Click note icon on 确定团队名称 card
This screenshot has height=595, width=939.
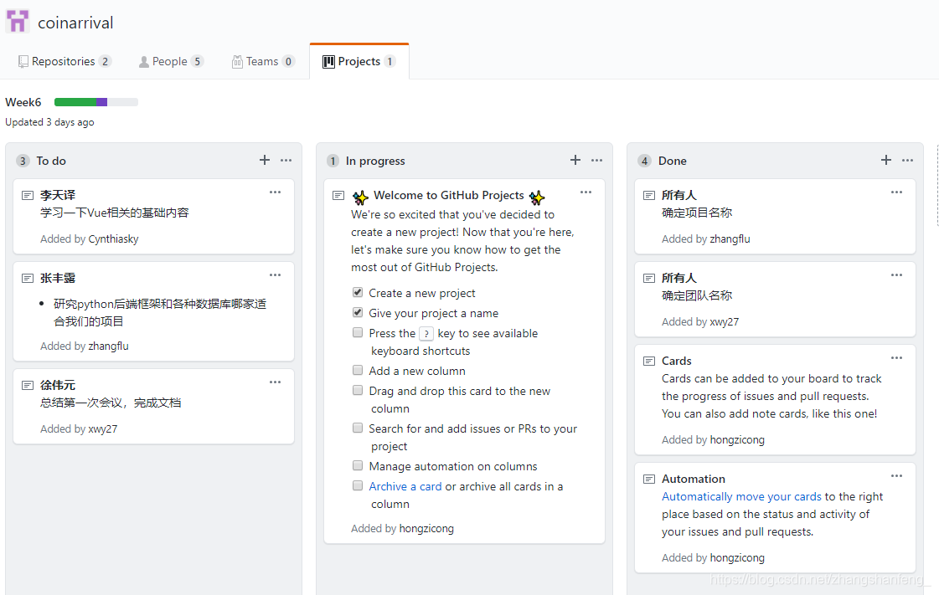point(649,278)
